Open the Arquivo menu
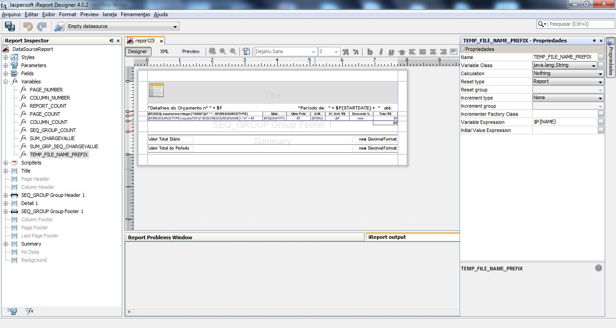Image resolution: width=616 pixels, height=328 pixels. click(11, 14)
